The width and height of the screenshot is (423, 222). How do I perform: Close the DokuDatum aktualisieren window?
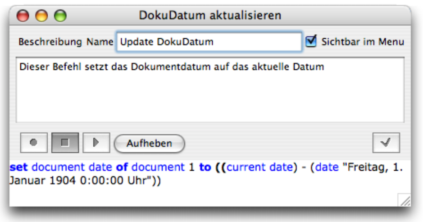(23, 16)
